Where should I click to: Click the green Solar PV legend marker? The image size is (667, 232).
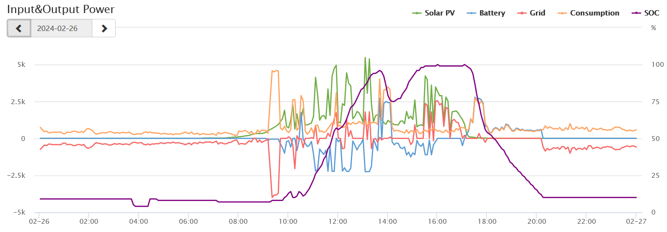[417, 13]
